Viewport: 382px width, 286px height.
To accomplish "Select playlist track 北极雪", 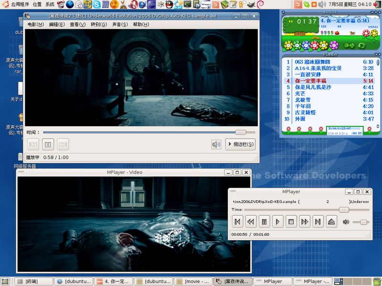I will 329,100.
